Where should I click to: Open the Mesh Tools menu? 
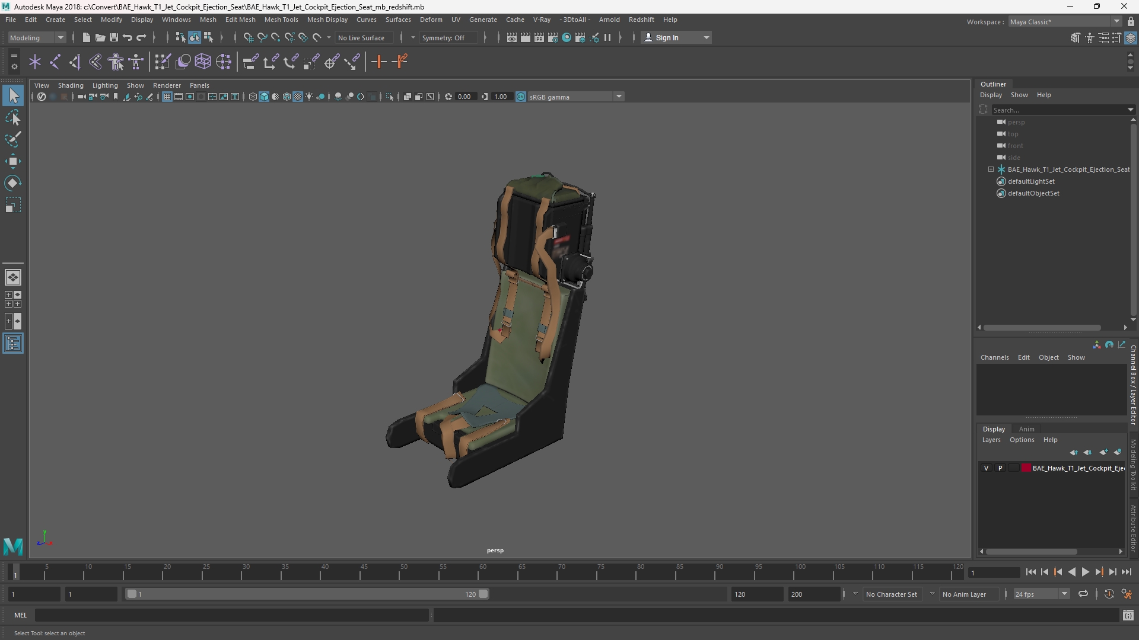(x=281, y=20)
